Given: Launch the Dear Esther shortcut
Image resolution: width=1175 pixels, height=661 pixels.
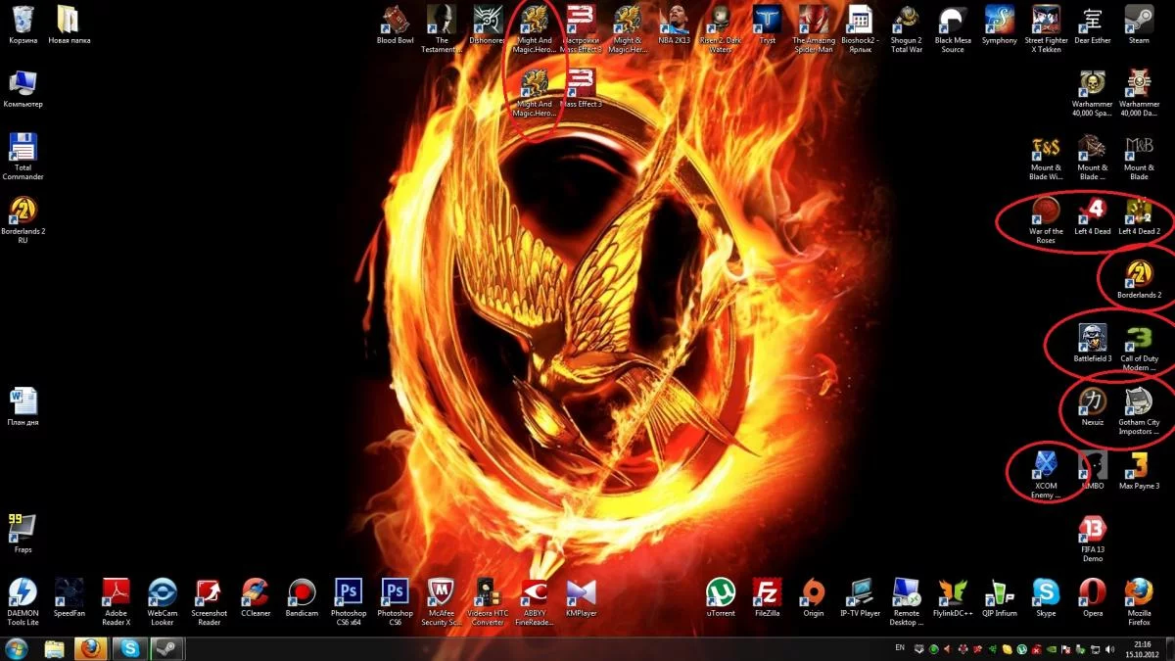Looking at the screenshot, I should [1093, 25].
